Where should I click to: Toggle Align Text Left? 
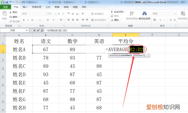click(69, 20)
